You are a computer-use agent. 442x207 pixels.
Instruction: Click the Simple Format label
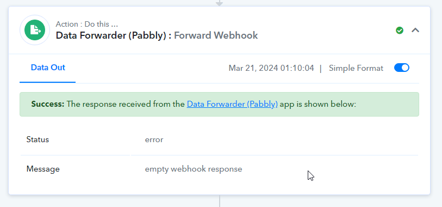356,68
